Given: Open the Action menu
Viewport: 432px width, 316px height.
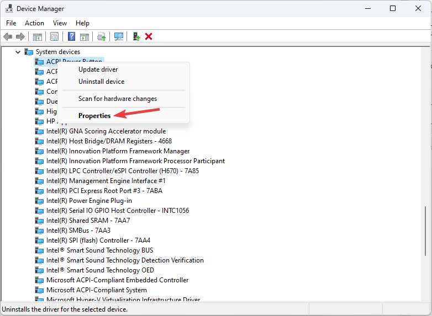Looking at the screenshot, I should pyautogui.click(x=34, y=23).
